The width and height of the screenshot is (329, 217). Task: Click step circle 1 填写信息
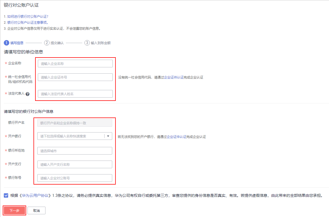click(6, 43)
